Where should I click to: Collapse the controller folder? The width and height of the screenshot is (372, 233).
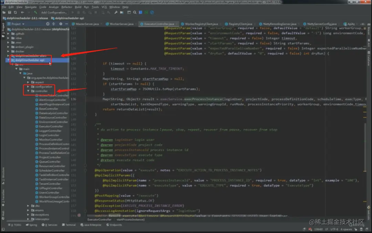28,91
